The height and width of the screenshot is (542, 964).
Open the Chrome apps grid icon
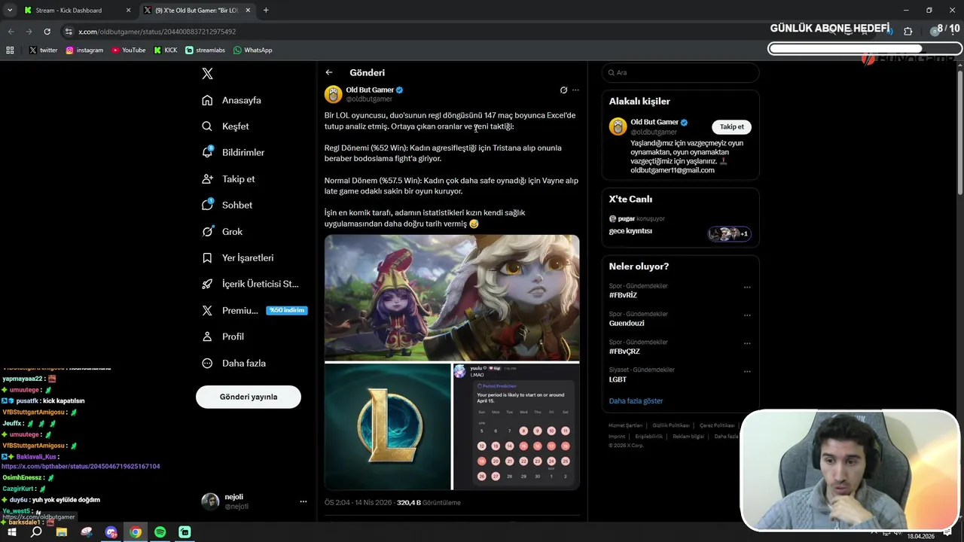coord(10,50)
